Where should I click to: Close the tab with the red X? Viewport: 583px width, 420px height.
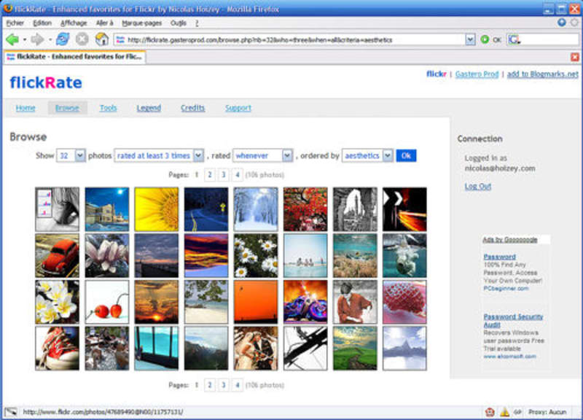coord(575,57)
